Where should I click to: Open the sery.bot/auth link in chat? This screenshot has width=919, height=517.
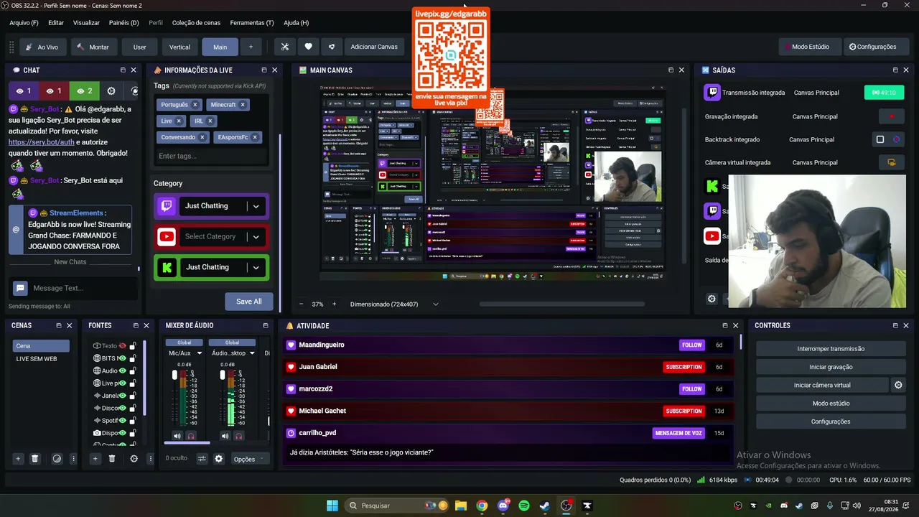pyautogui.click(x=42, y=142)
